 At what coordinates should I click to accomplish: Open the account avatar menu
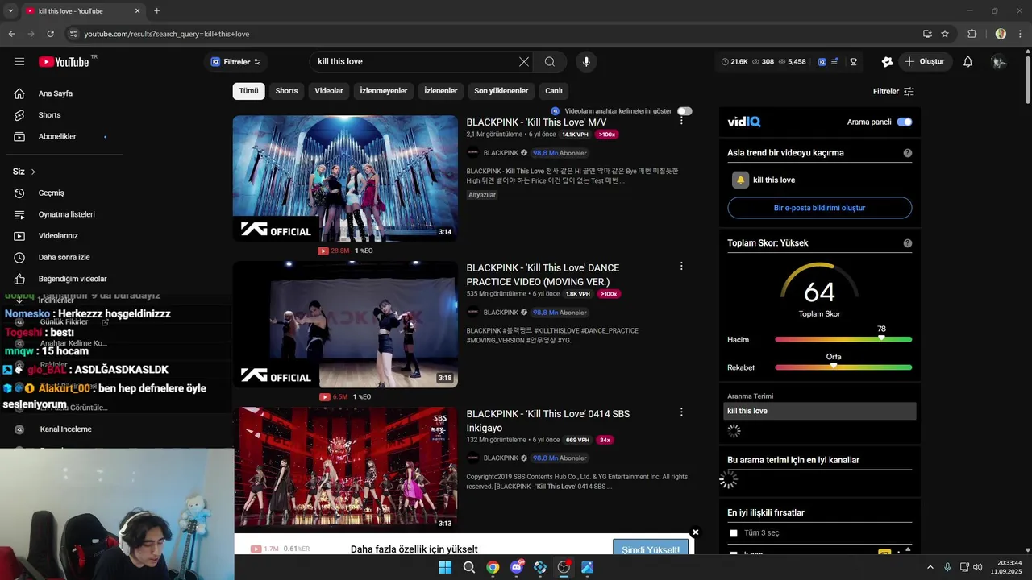(1000, 62)
